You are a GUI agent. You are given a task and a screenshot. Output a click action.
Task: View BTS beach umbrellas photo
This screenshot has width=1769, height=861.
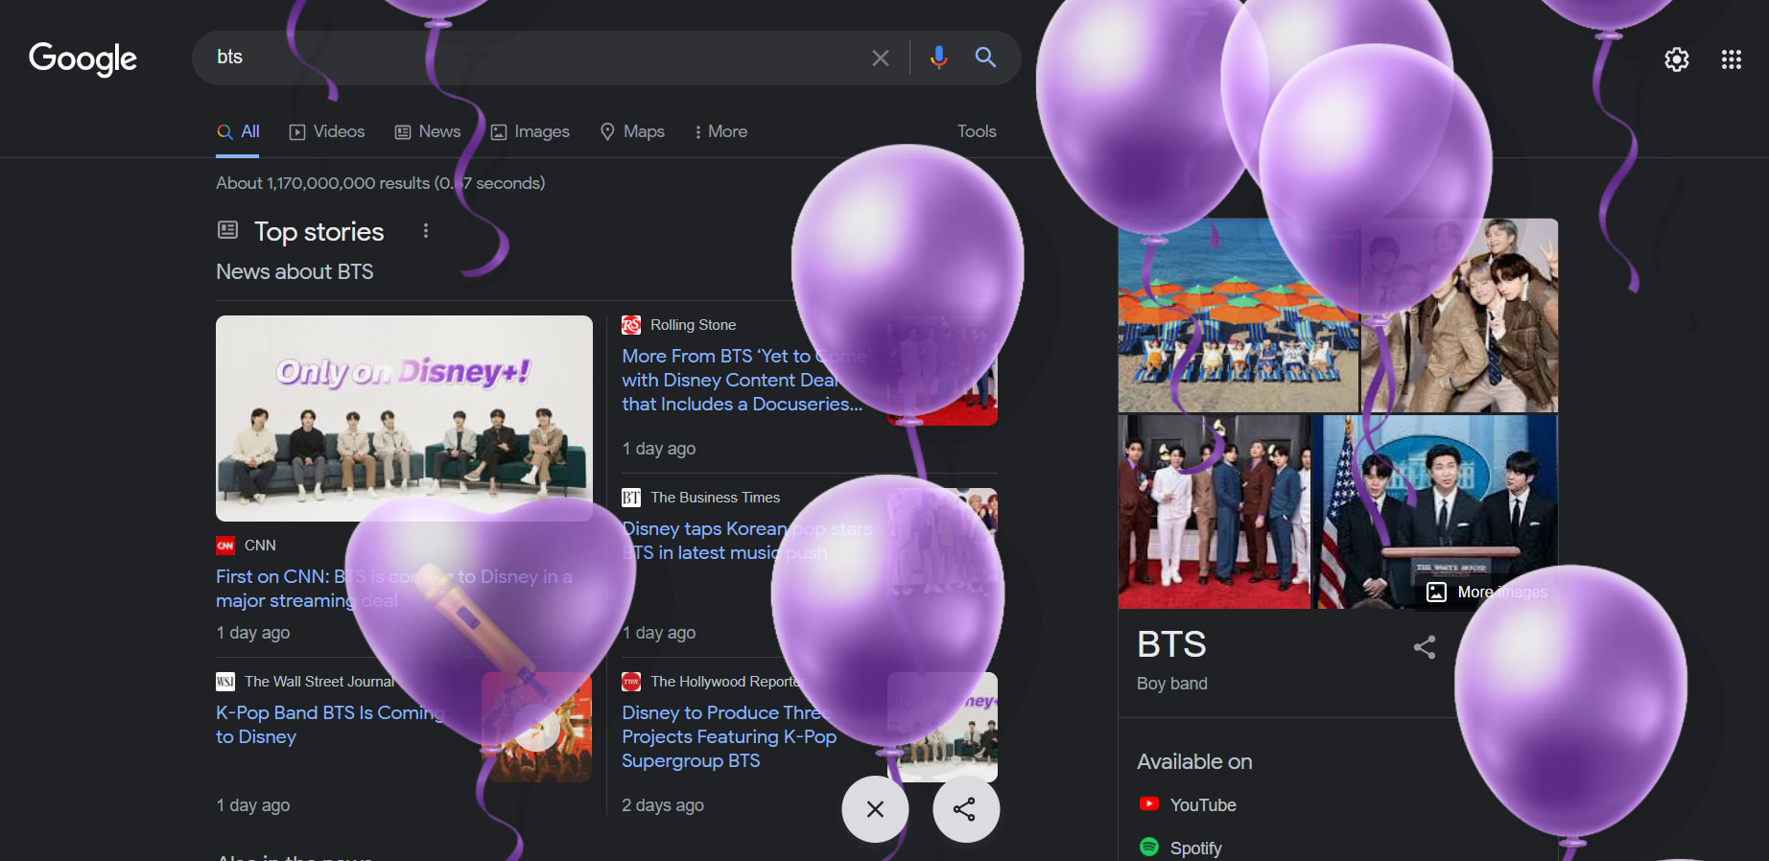tap(1238, 315)
